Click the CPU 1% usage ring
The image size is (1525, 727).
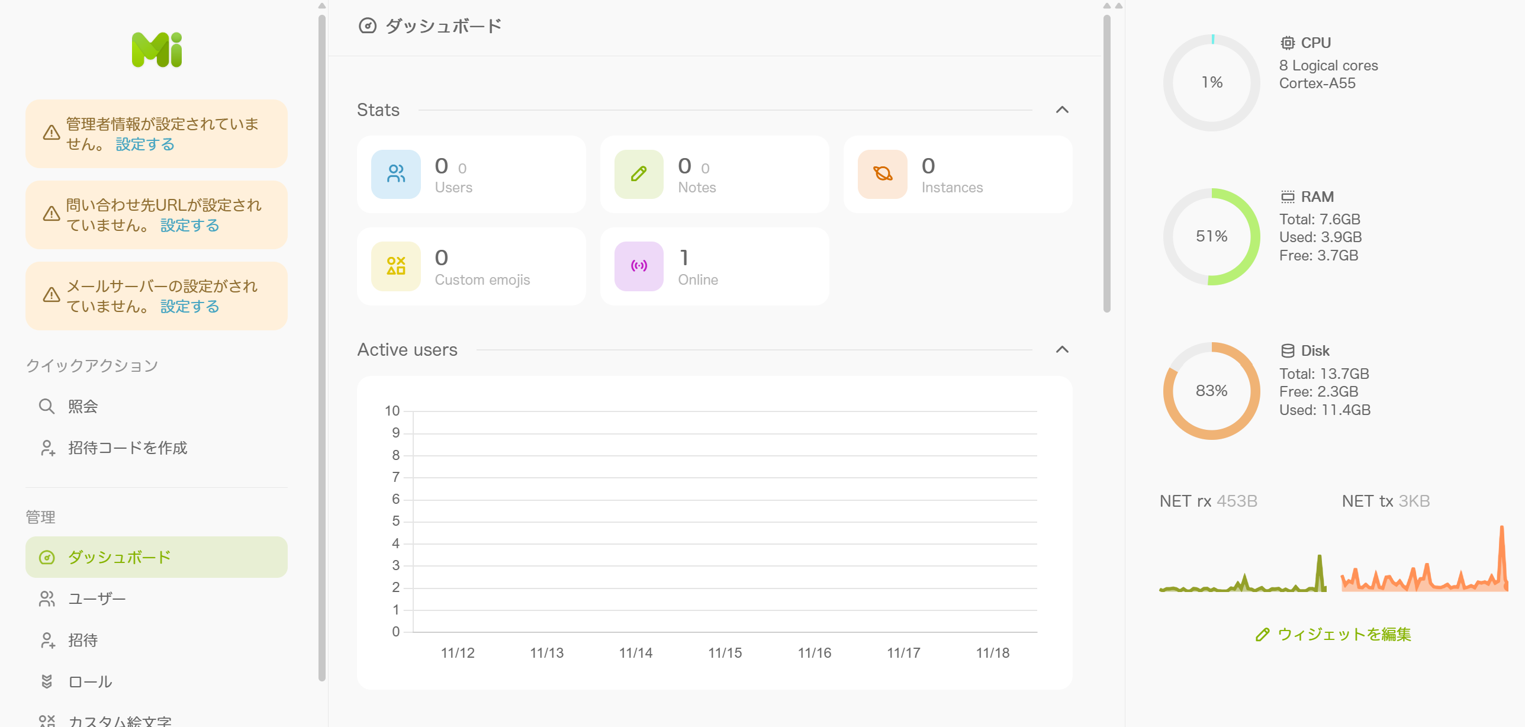tap(1212, 83)
